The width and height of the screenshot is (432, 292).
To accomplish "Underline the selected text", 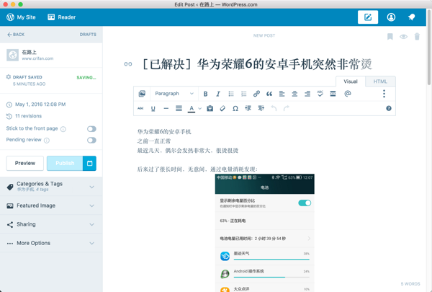I will (153, 108).
